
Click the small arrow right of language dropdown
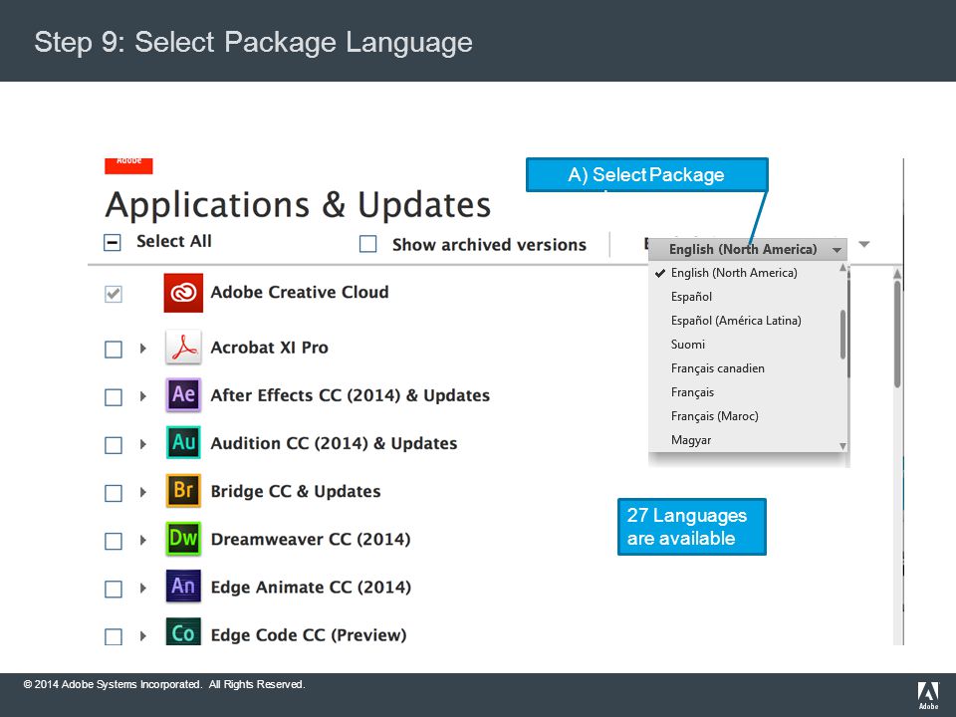864,245
